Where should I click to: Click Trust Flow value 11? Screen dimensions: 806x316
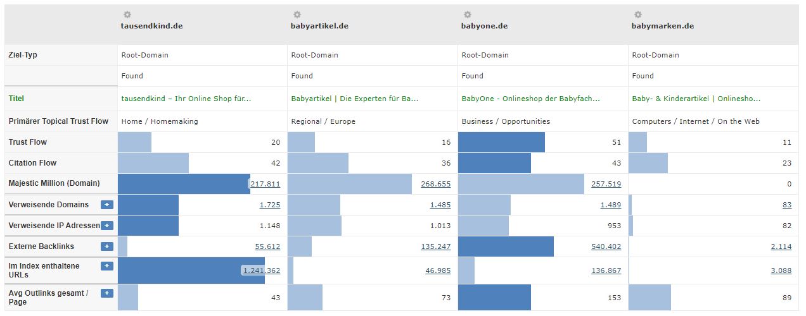pos(787,142)
